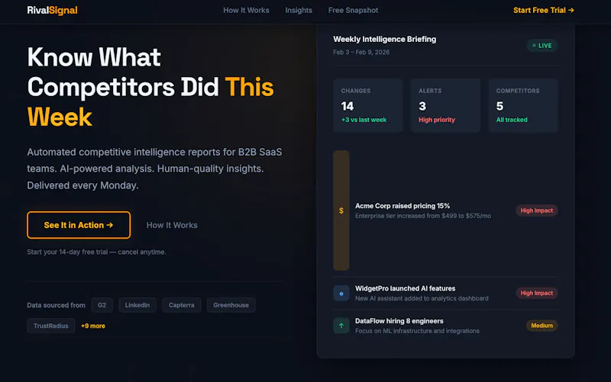Open the Competitors card showing 5
The height and width of the screenshot is (382, 611).
(523, 105)
